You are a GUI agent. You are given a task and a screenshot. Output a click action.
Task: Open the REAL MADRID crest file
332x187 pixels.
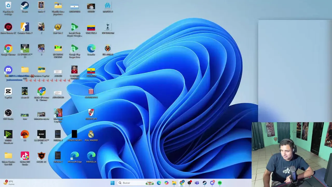[91, 136]
